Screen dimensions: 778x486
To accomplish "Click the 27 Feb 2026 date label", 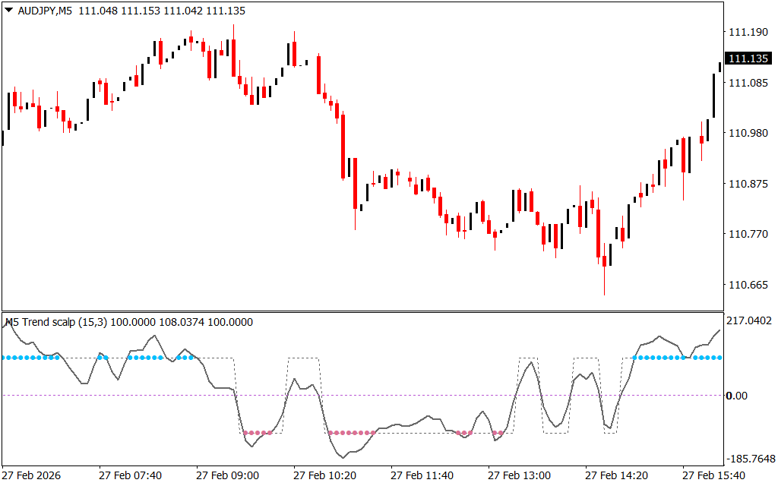I will click(x=33, y=475).
